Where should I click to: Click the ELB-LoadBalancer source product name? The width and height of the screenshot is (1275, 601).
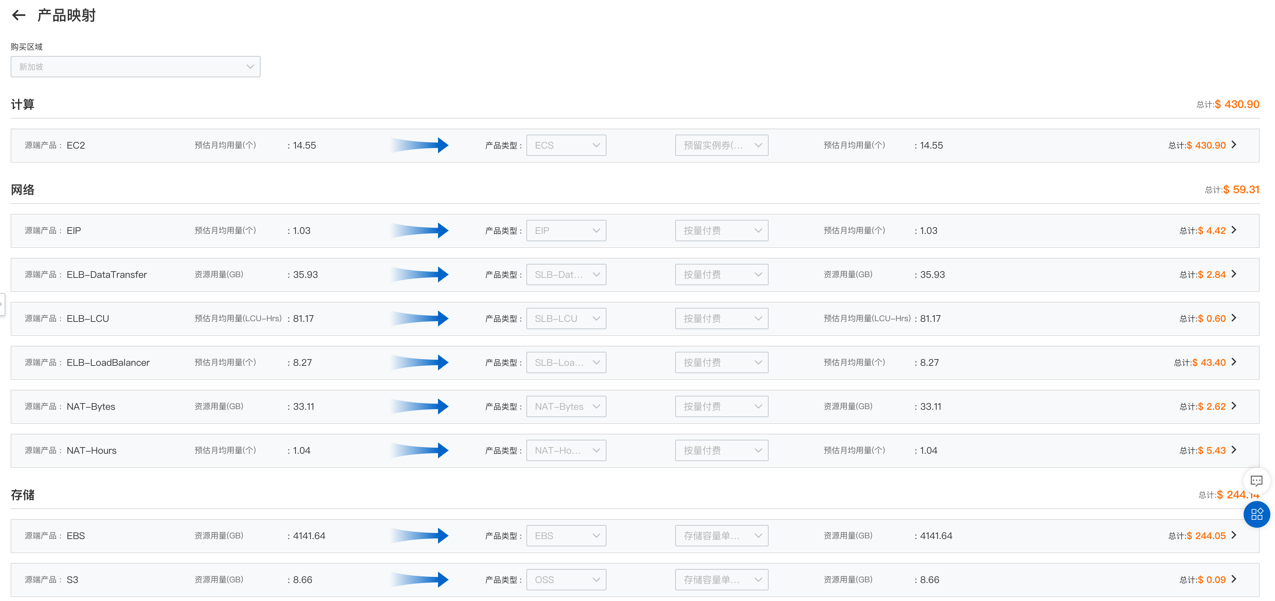pos(108,363)
